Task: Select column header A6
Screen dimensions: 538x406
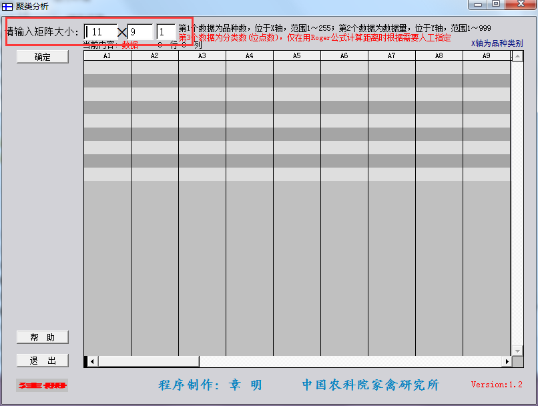Action: [x=344, y=55]
